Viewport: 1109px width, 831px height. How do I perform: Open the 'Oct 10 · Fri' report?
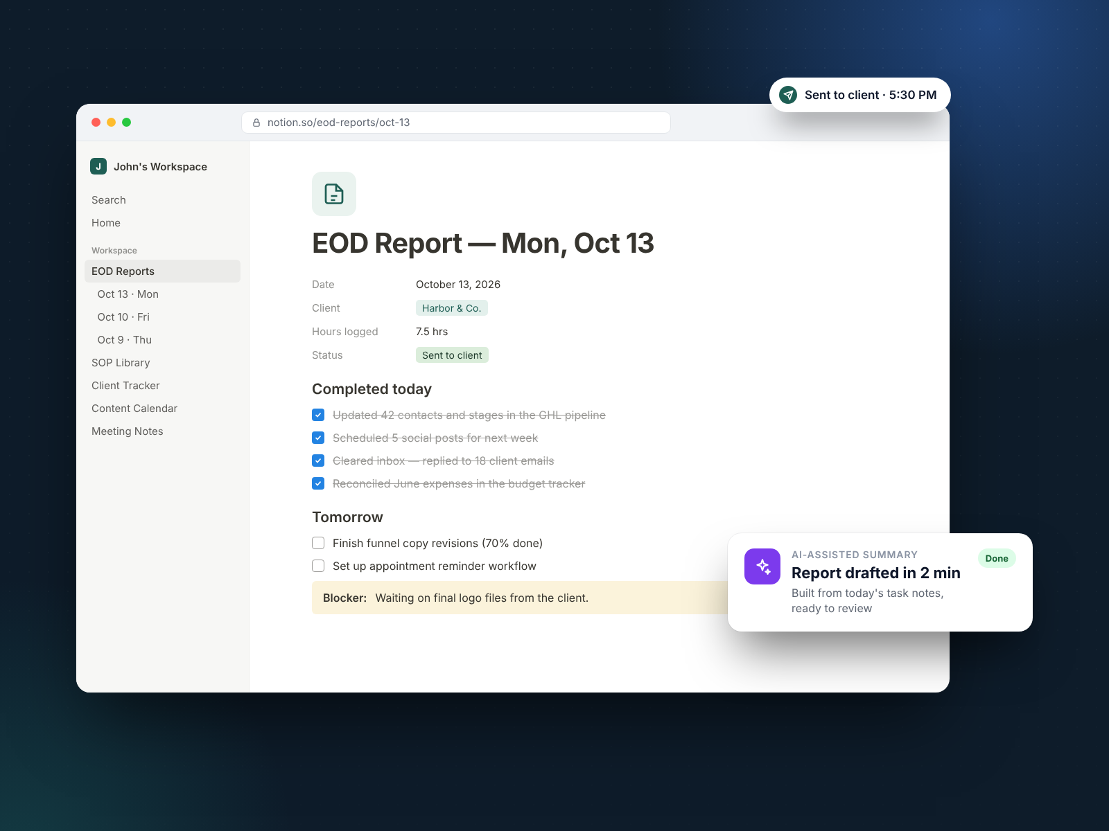(162, 317)
